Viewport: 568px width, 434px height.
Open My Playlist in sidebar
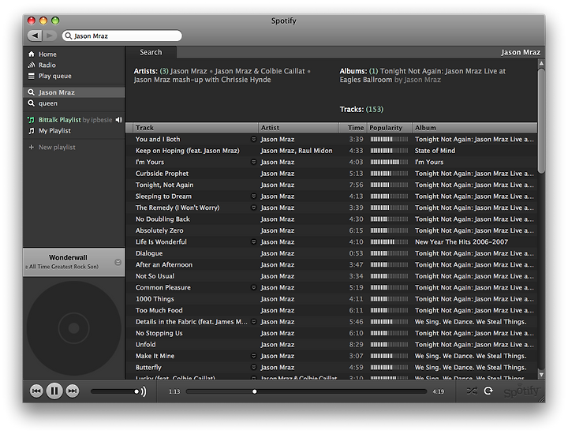pos(74,130)
